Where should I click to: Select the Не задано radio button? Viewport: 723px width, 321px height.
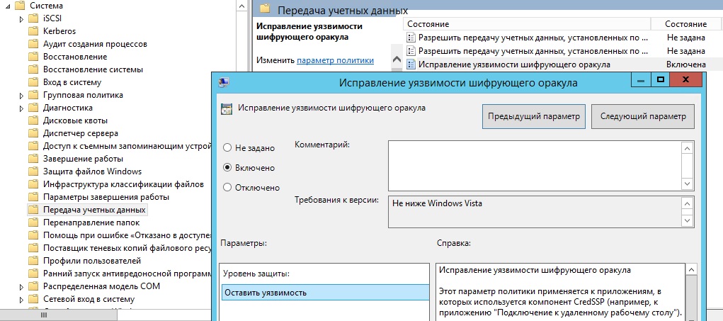227,148
